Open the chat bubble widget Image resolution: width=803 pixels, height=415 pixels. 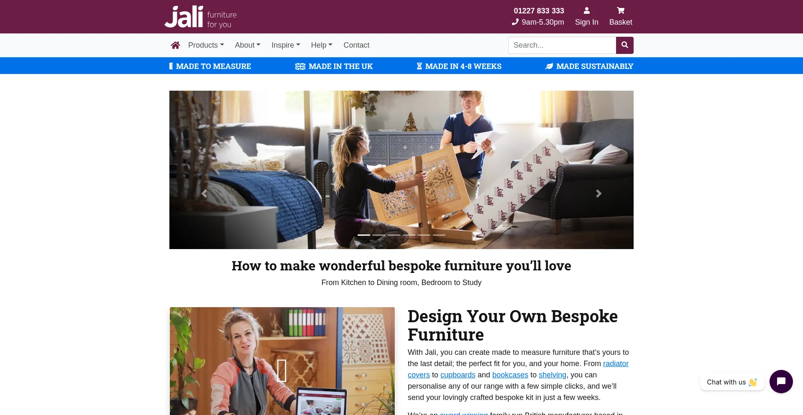(x=781, y=382)
